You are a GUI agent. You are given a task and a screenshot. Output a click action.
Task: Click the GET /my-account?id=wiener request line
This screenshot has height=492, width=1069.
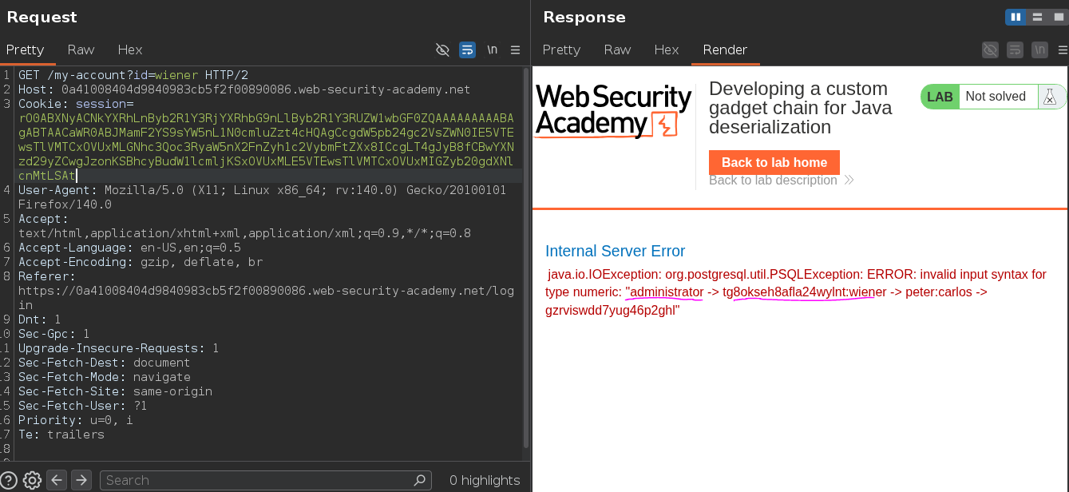coord(133,75)
